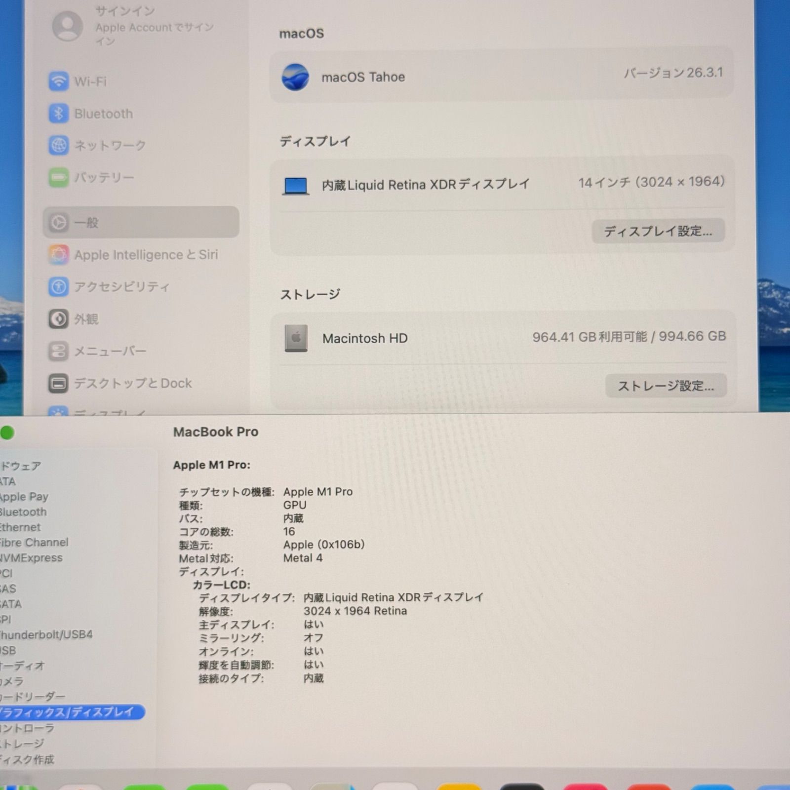Viewport: 790px width, 790px height.
Task: Click the ストレージ設定... button
Action: pyautogui.click(x=666, y=386)
